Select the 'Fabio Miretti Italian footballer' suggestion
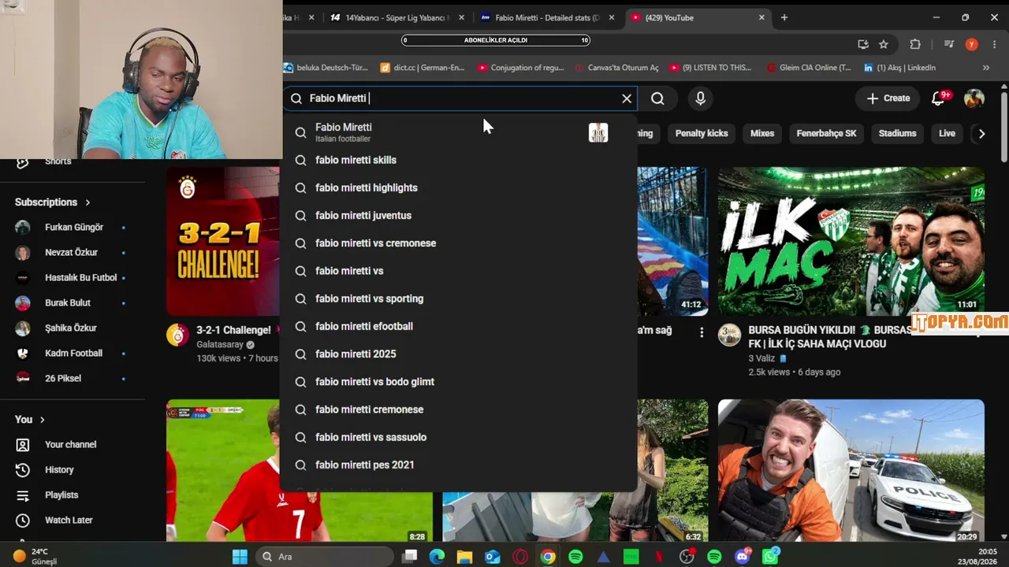1009x567 pixels. 458,132
